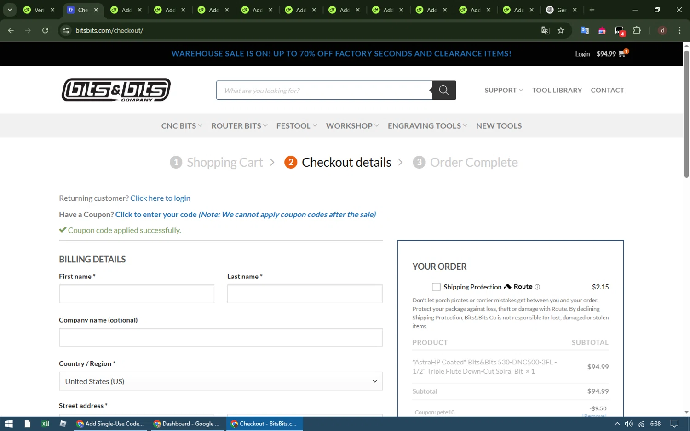Show hidden system tray icons

point(617,424)
